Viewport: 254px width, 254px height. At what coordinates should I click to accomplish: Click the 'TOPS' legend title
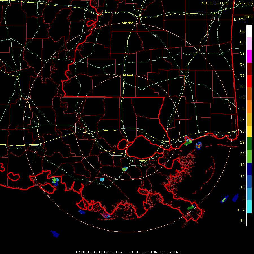click(248, 17)
